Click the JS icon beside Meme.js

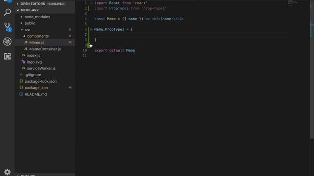tap(26, 43)
